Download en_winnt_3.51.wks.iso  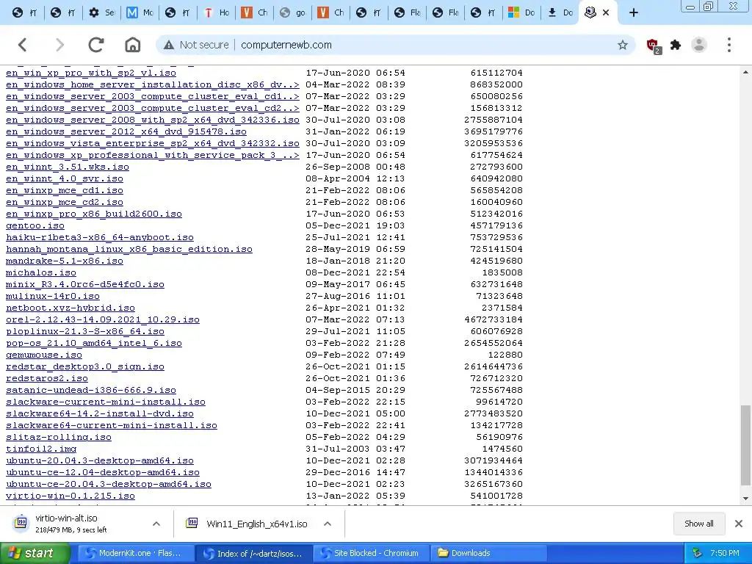(x=67, y=167)
